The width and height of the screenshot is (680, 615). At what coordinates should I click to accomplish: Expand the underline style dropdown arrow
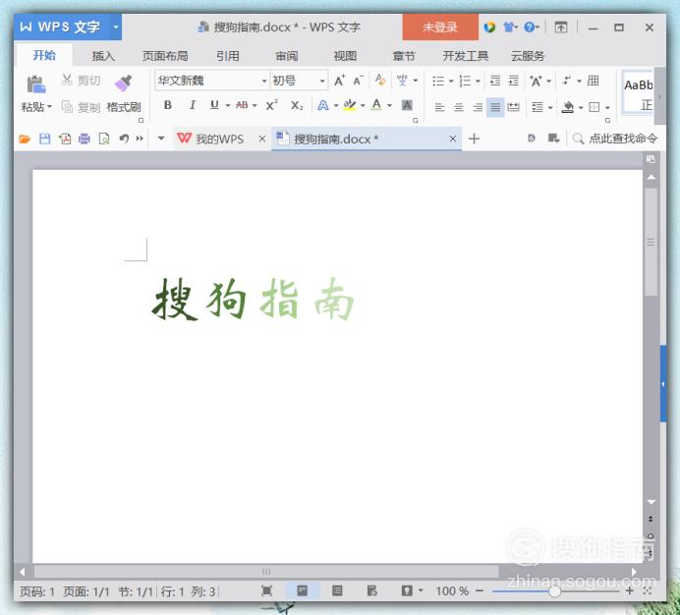click(227, 105)
